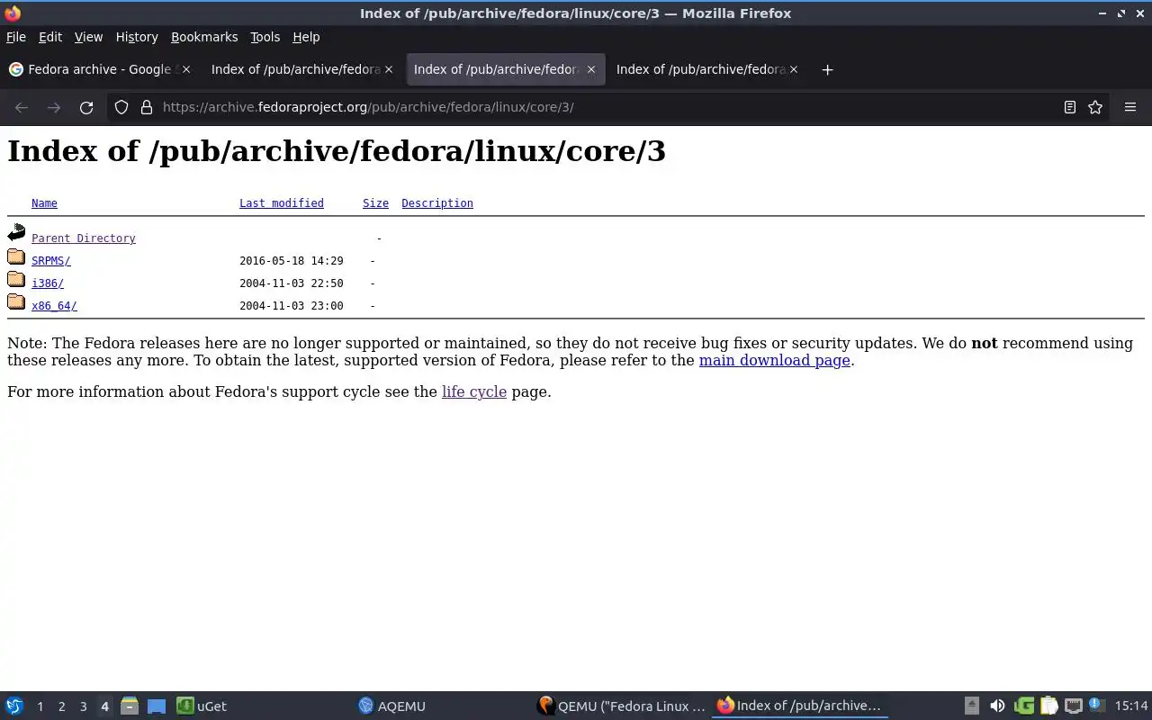This screenshot has height=720, width=1152.
Task: Sort listing by Description column
Action: click(x=437, y=203)
